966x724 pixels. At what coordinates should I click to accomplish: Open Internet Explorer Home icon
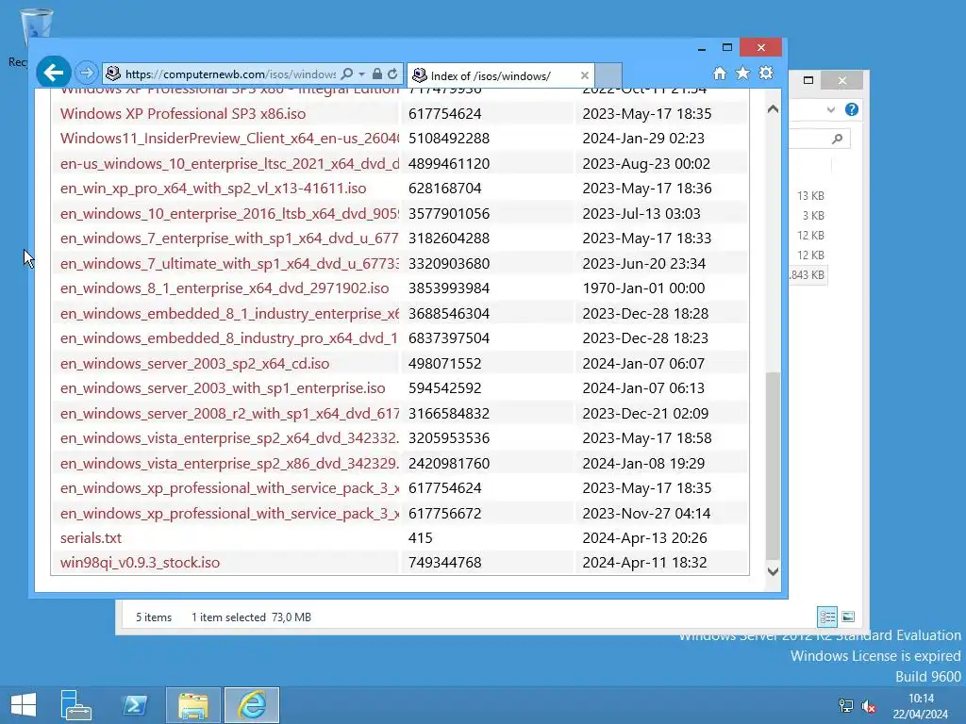[x=720, y=74]
